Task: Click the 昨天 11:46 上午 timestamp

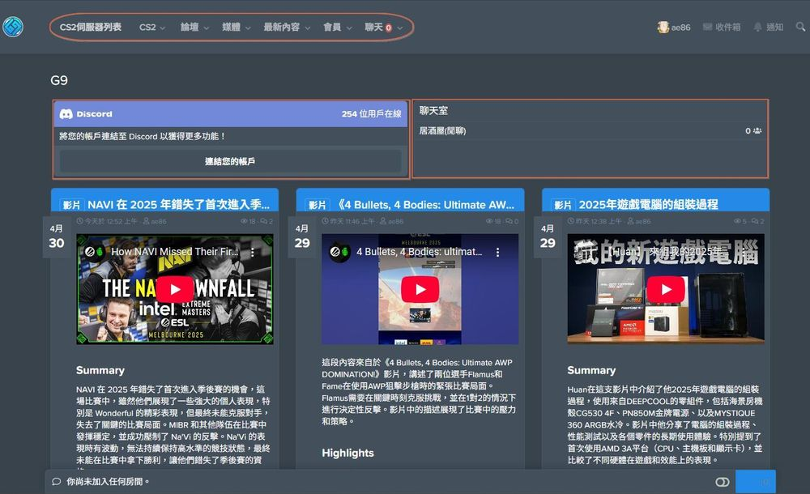Action: click(353, 221)
